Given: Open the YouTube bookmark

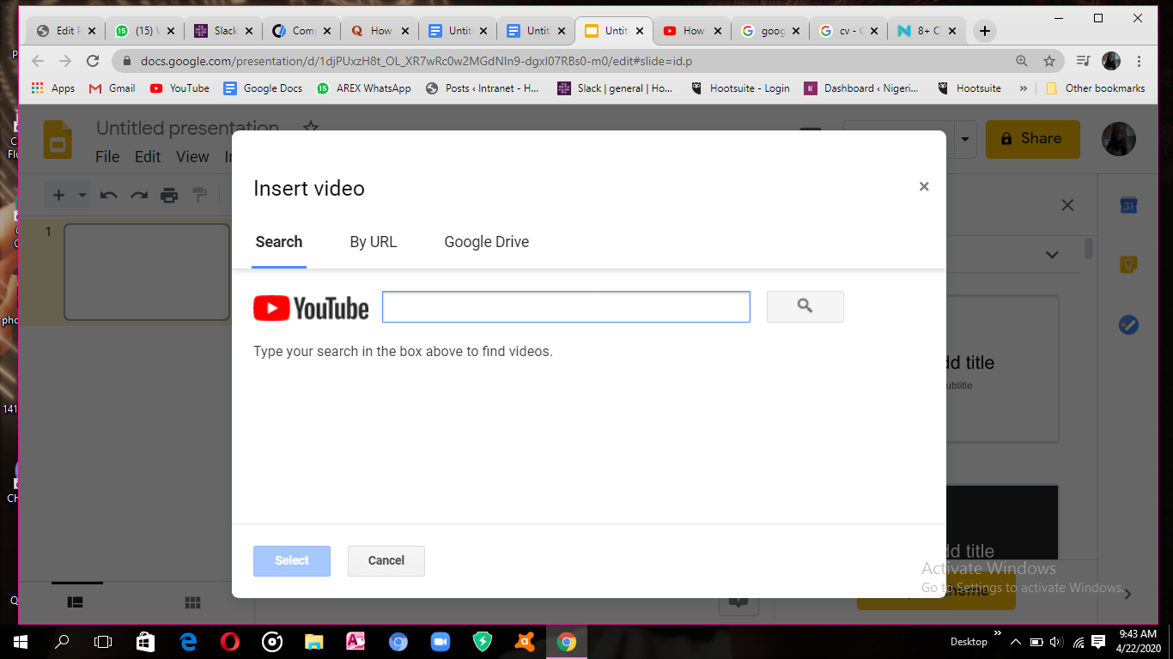Looking at the screenshot, I should pyautogui.click(x=179, y=88).
